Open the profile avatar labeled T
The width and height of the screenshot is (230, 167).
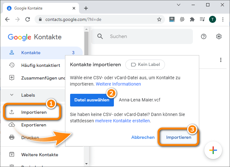point(213,19)
